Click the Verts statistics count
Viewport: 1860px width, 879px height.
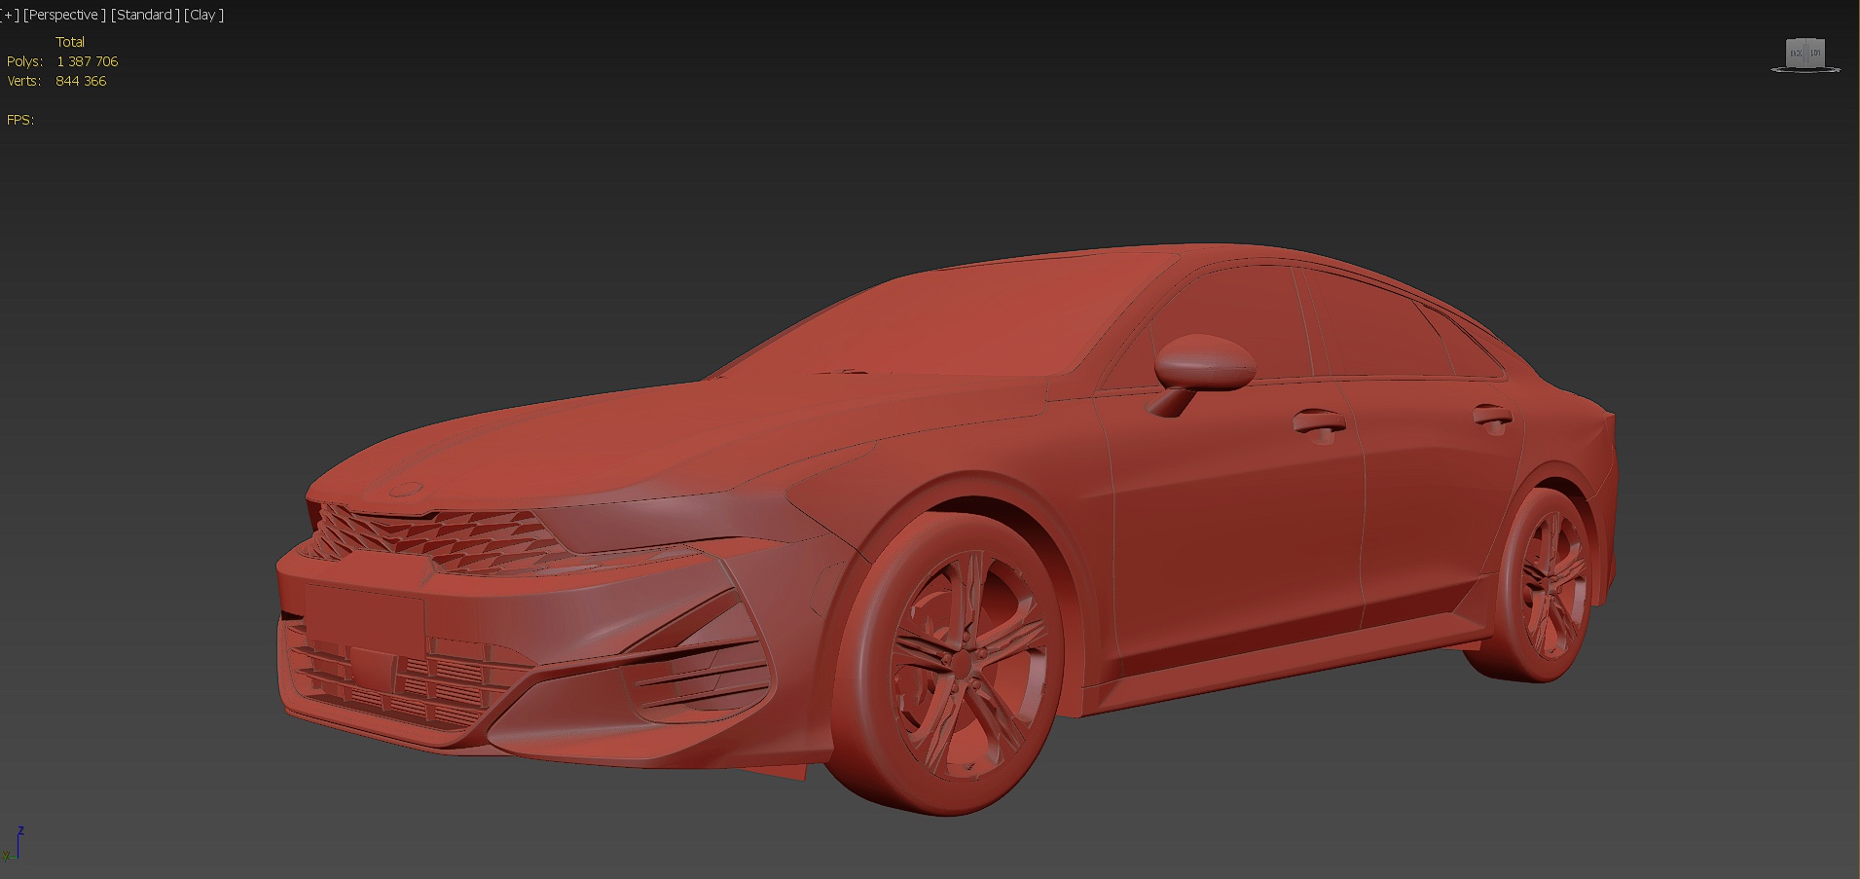tap(81, 81)
